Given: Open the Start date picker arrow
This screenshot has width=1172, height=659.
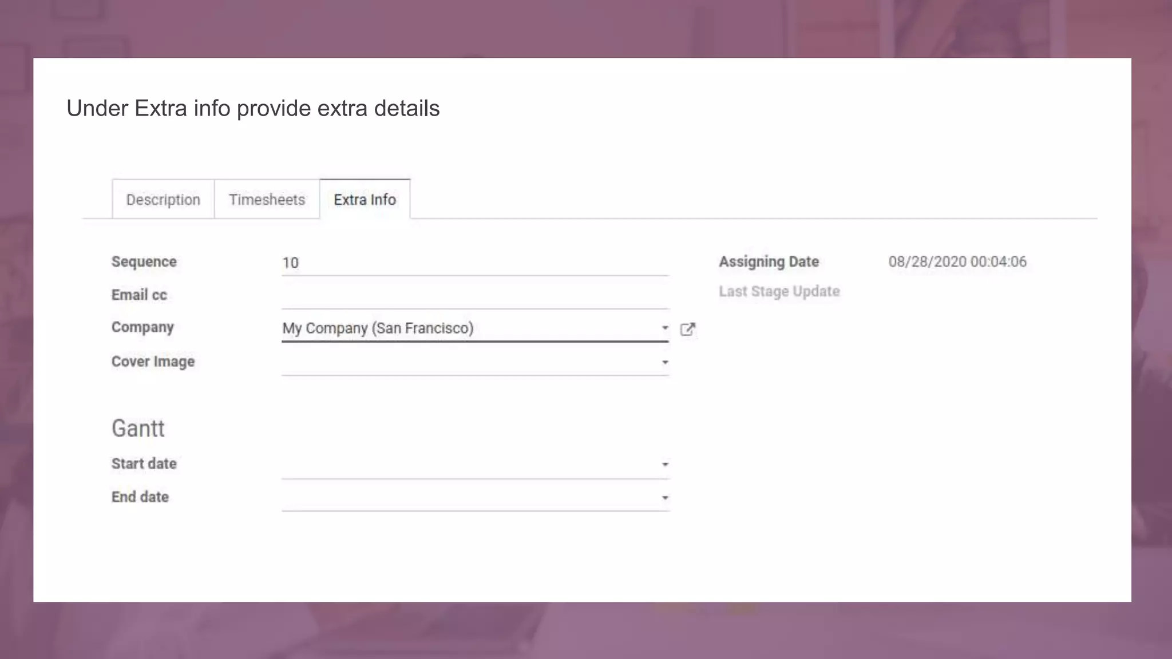Looking at the screenshot, I should click(665, 464).
